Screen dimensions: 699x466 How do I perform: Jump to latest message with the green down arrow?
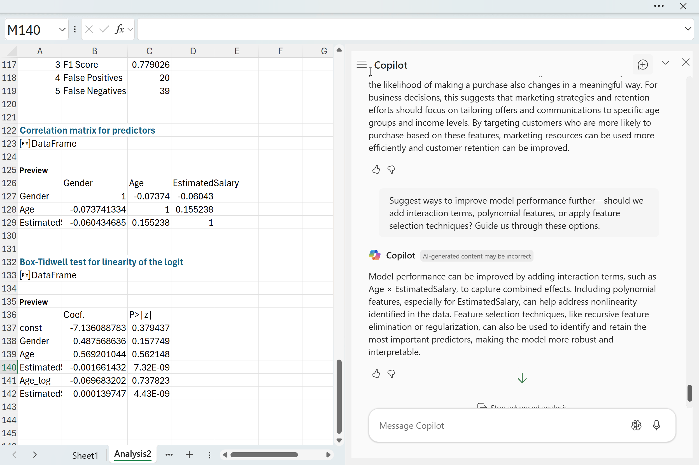point(522,378)
